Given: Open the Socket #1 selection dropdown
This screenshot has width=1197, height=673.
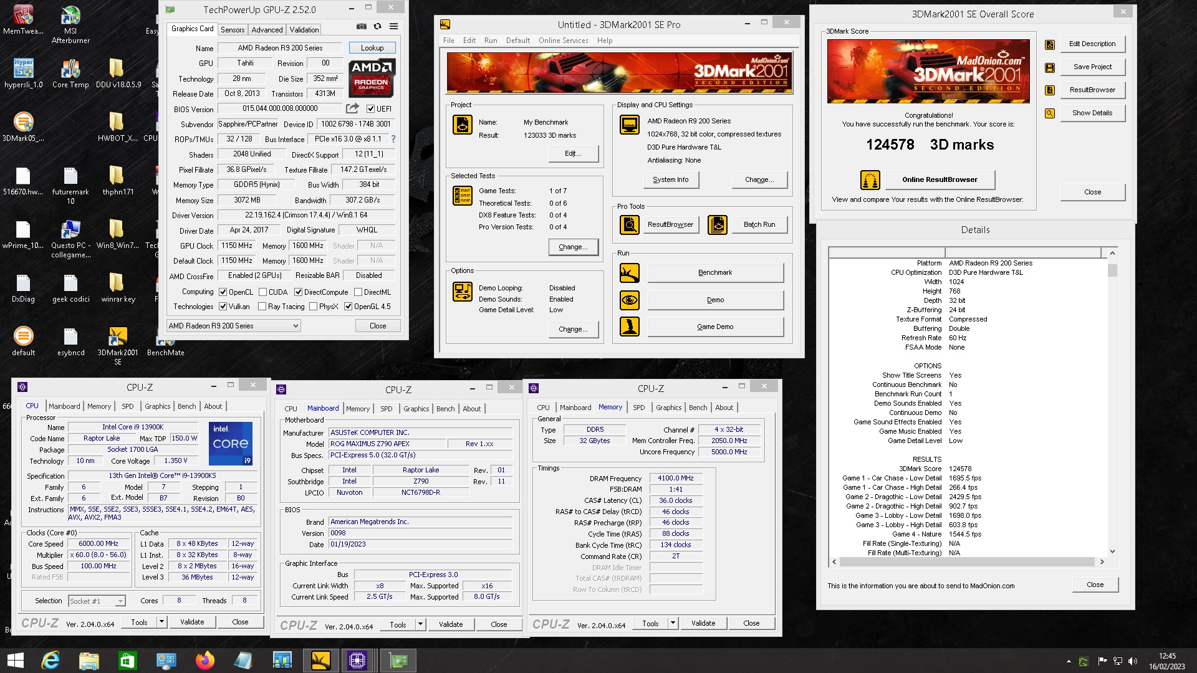Looking at the screenshot, I should pos(97,601).
